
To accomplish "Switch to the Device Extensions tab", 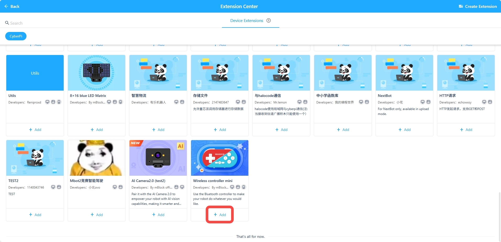I will (x=246, y=20).
